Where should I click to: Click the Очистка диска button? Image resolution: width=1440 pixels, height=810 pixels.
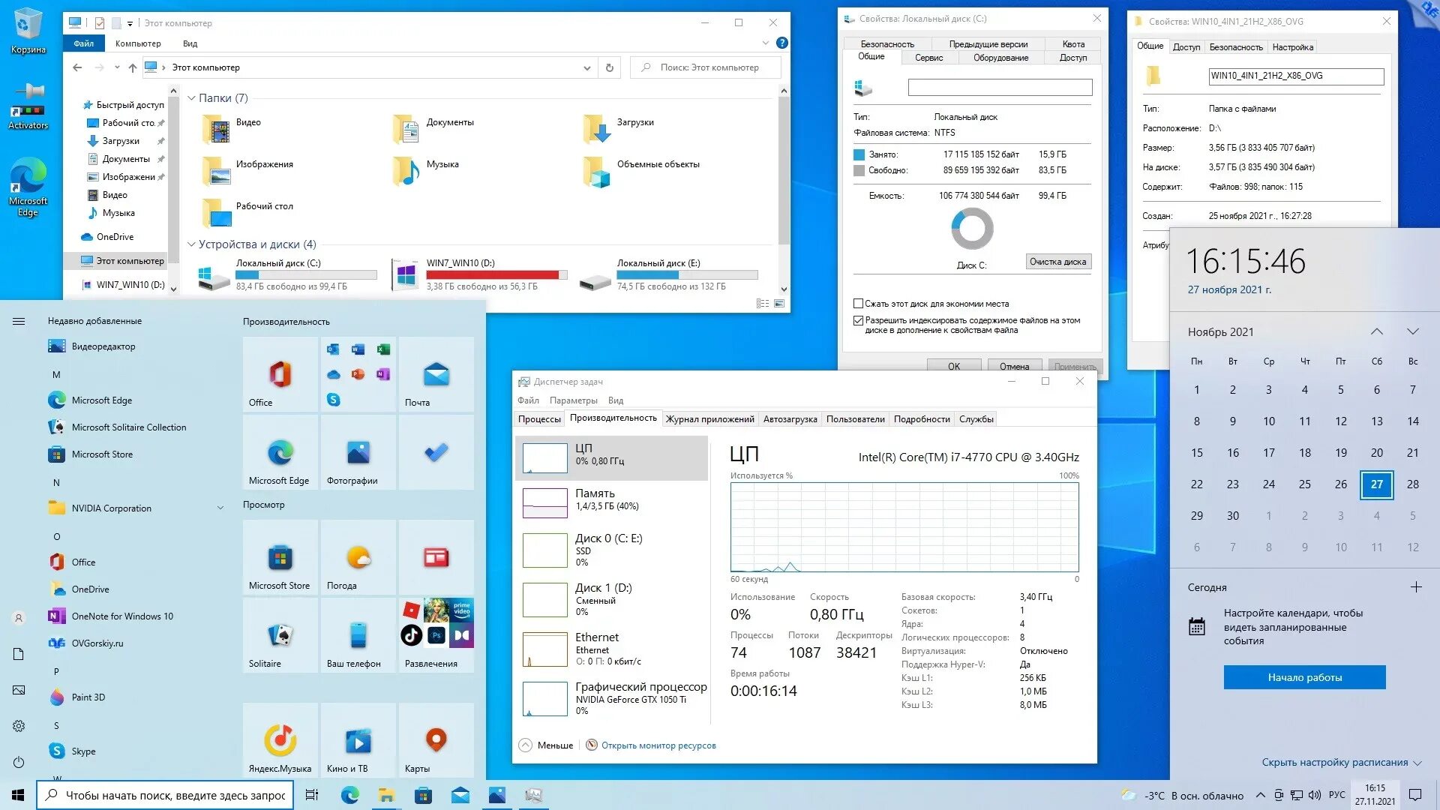tap(1058, 262)
